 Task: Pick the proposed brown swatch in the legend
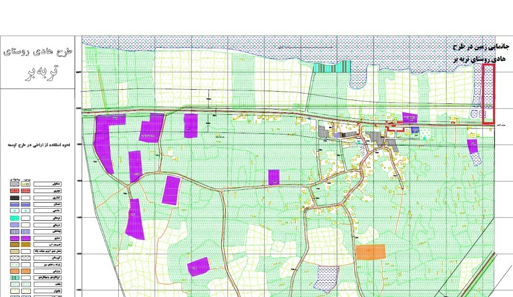click(15, 244)
